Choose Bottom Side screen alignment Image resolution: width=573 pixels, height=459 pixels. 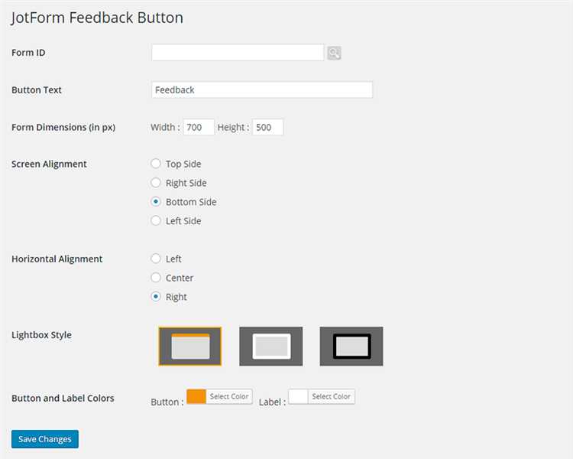click(x=156, y=202)
